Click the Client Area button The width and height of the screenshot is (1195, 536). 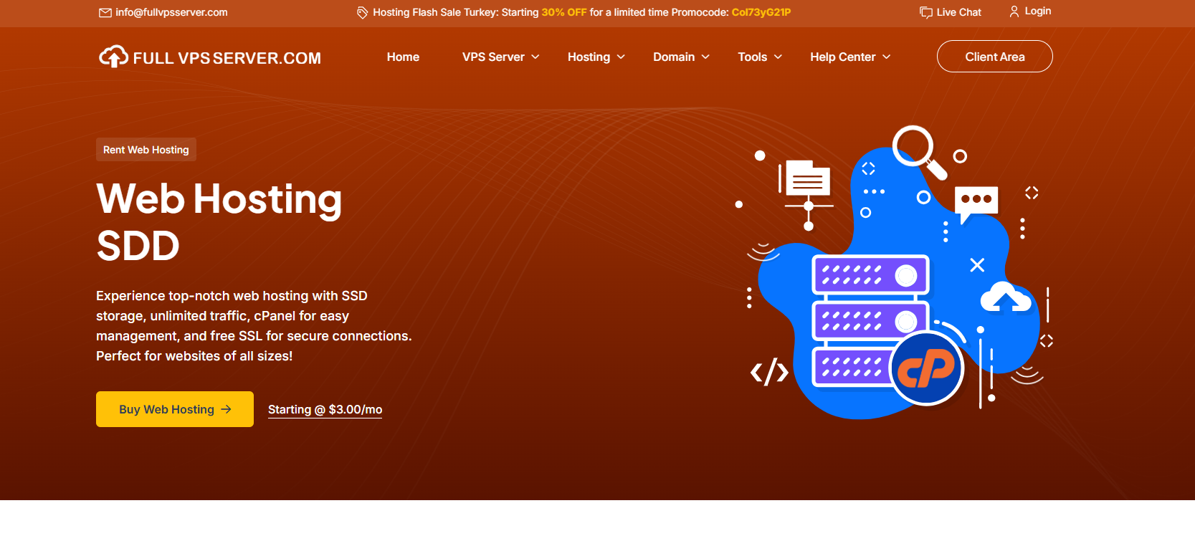(995, 57)
